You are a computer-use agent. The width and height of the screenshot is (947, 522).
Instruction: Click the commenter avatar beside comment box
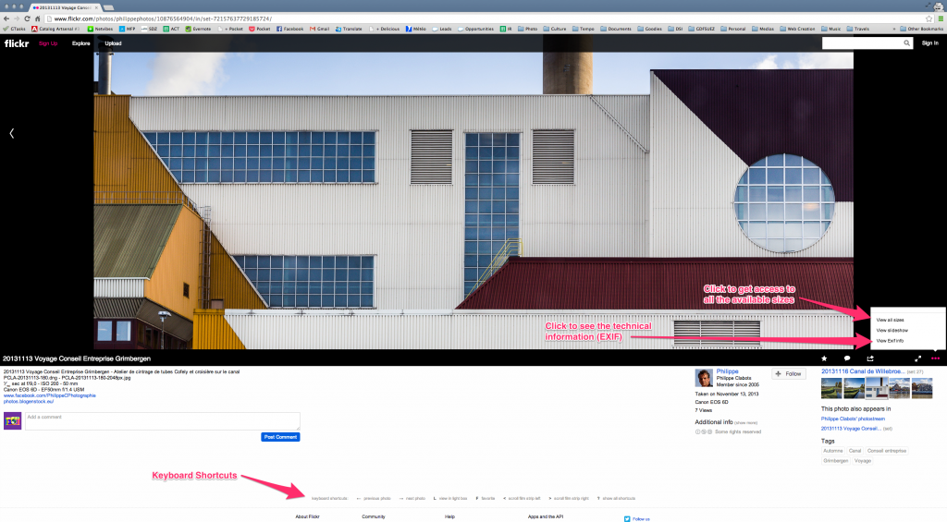pyautogui.click(x=13, y=420)
